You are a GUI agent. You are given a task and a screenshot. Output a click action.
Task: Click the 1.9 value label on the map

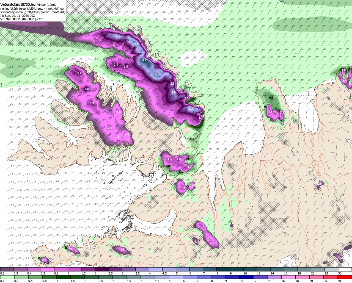coord(92,103)
